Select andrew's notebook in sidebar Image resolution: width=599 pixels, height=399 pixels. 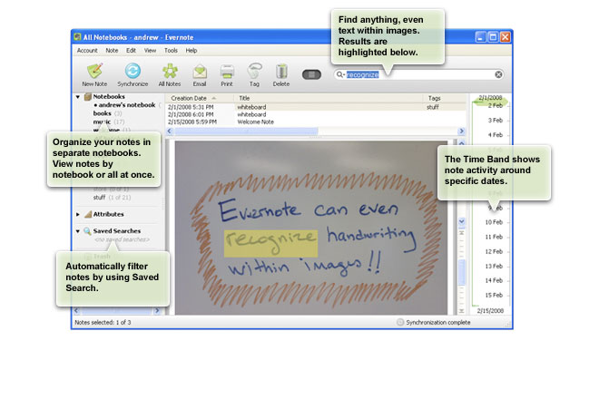tap(125, 105)
